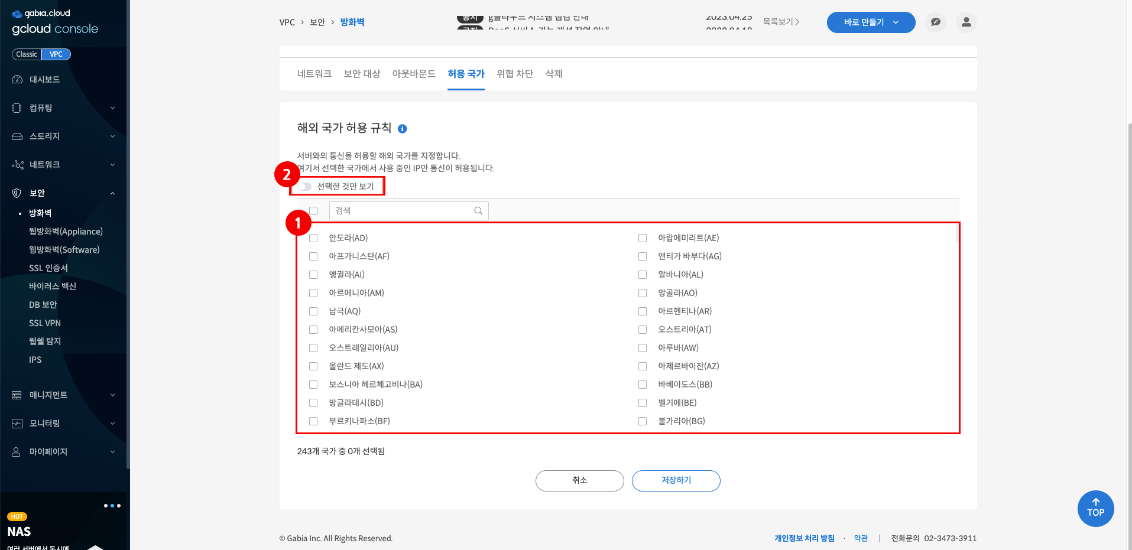Open the user profile icon
This screenshot has width=1132, height=550.
[x=966, y=22]
